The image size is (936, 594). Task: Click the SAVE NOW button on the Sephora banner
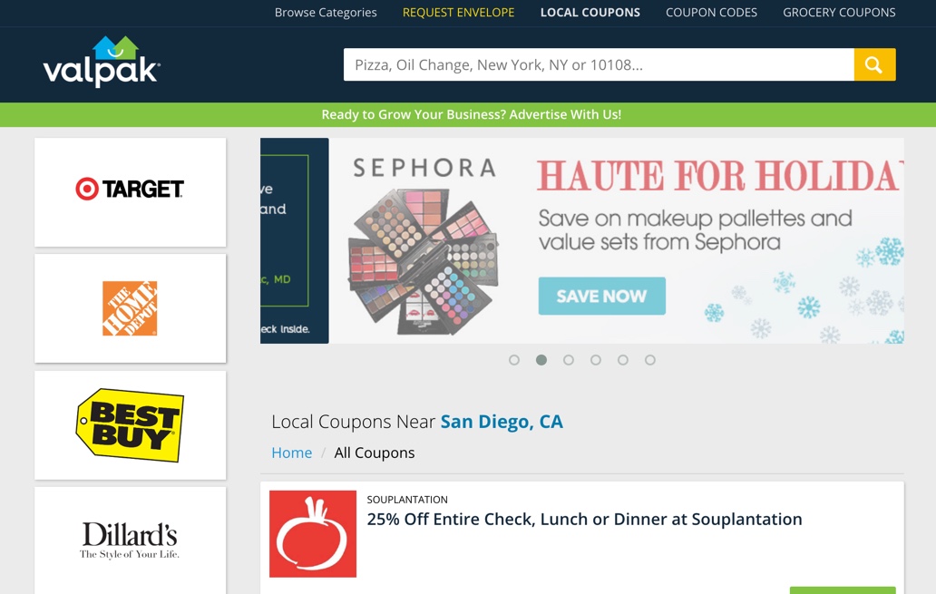[601, 296]
